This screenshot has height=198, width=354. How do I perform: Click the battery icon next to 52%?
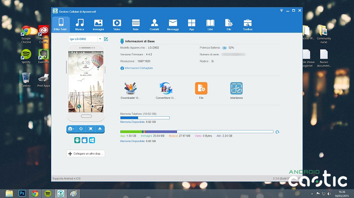(225, 48)
